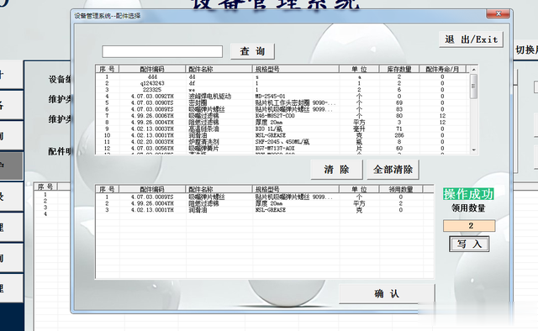This screenshot has width=538, height=331.
Task: Click the 写入 button
Action: 469,244
